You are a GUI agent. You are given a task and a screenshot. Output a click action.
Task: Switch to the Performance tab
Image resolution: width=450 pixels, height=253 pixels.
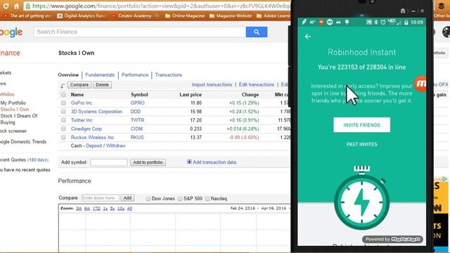135,75
